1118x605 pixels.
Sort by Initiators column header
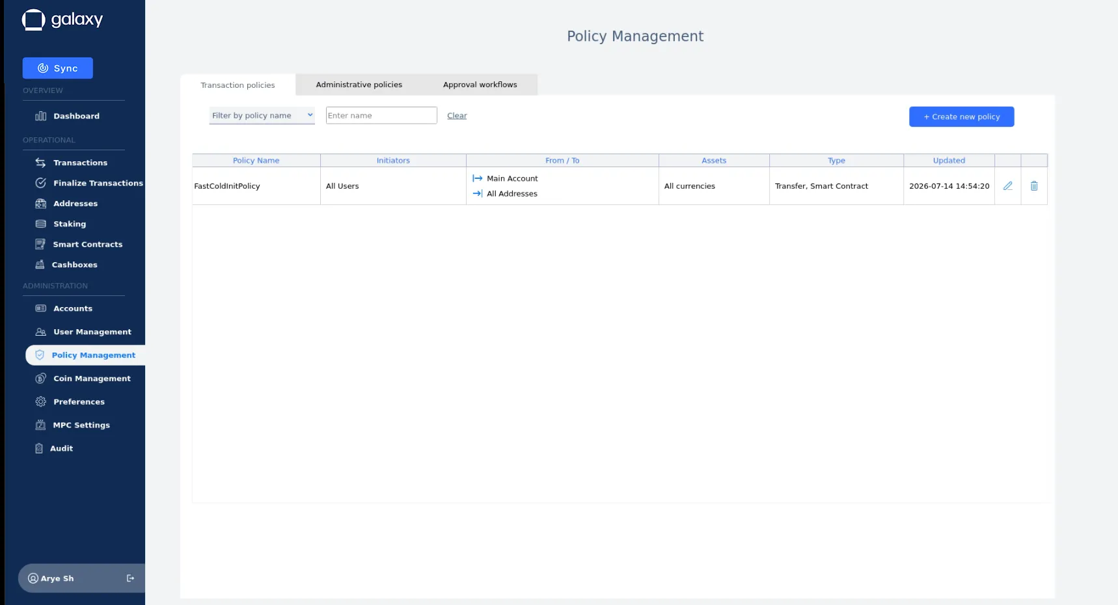[x=393, y=161]
